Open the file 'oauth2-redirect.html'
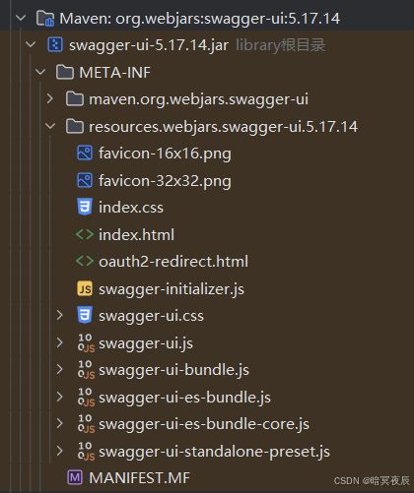 tap(173, 262)
